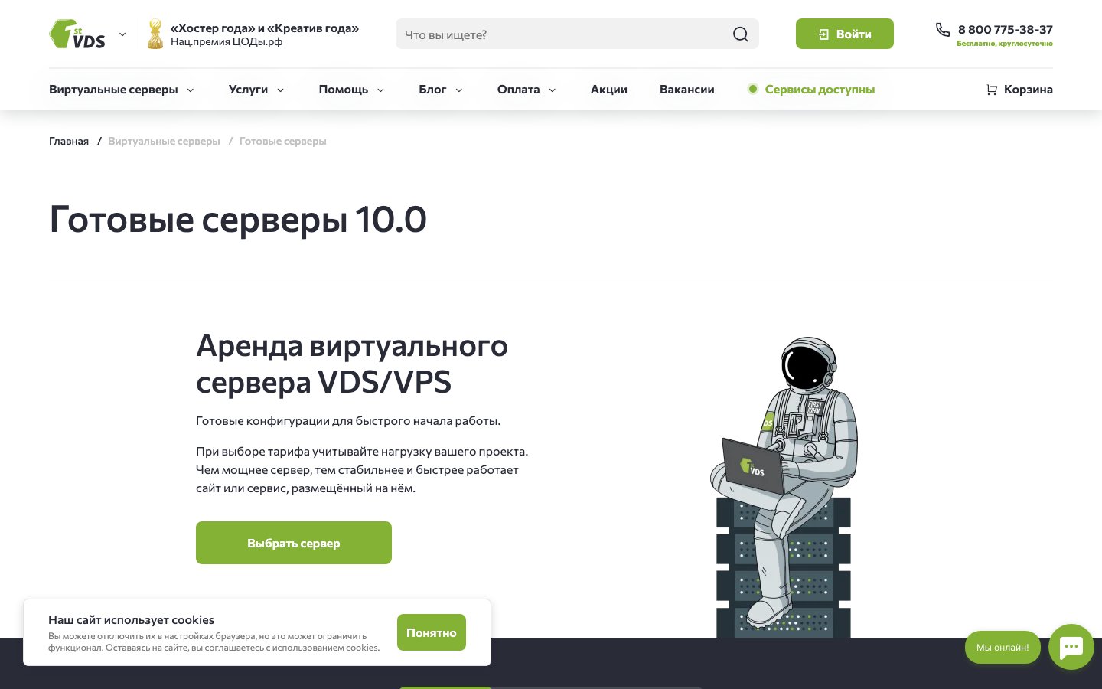Go to the Главная breadcrumb

point(69,142)
